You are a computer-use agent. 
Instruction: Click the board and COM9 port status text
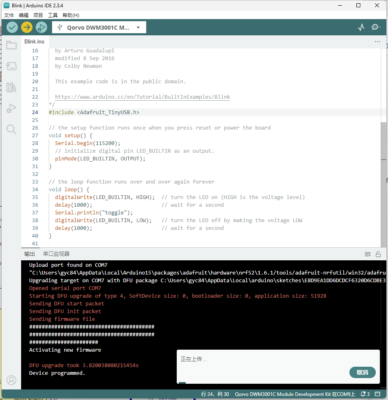[295, 394]
